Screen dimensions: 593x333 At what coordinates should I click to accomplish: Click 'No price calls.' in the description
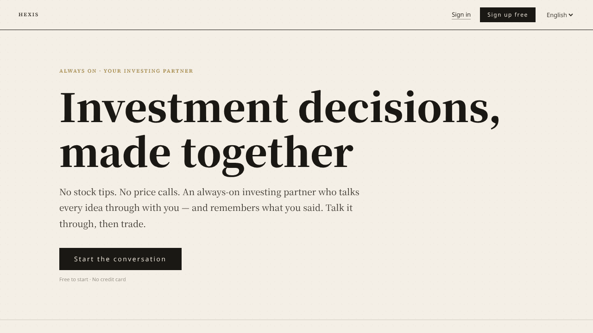[x=150, y=192]
